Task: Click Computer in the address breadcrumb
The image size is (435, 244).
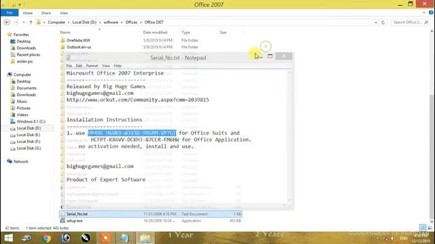Action: tap(56, 22)
